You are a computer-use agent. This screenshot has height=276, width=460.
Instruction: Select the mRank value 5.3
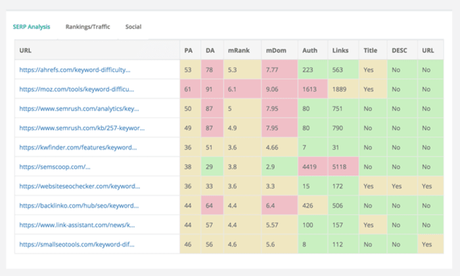242,70
